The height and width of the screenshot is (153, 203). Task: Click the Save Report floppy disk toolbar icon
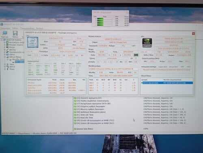15,33
